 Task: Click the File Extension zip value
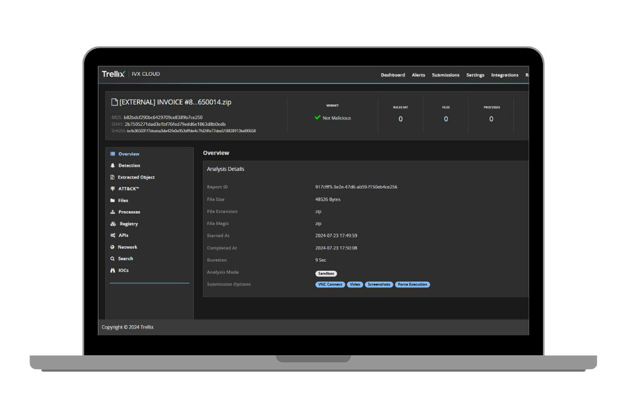click(x=319, y=211)
